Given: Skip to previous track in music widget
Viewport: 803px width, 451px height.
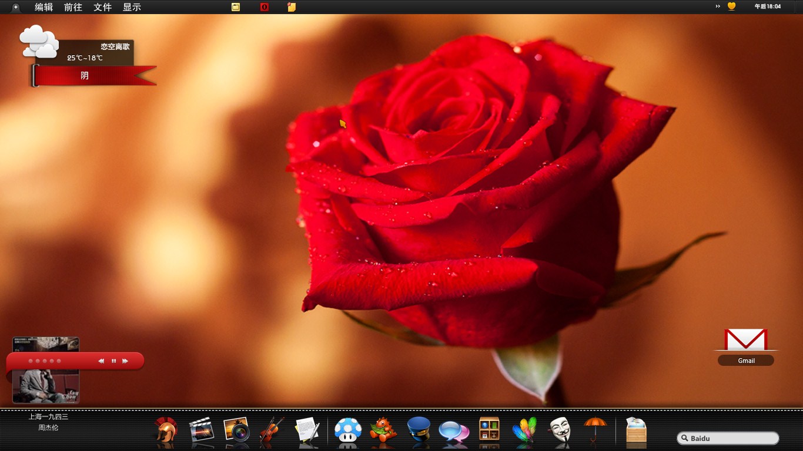Looking at the screenshot, I should click(x=101, y=361).
